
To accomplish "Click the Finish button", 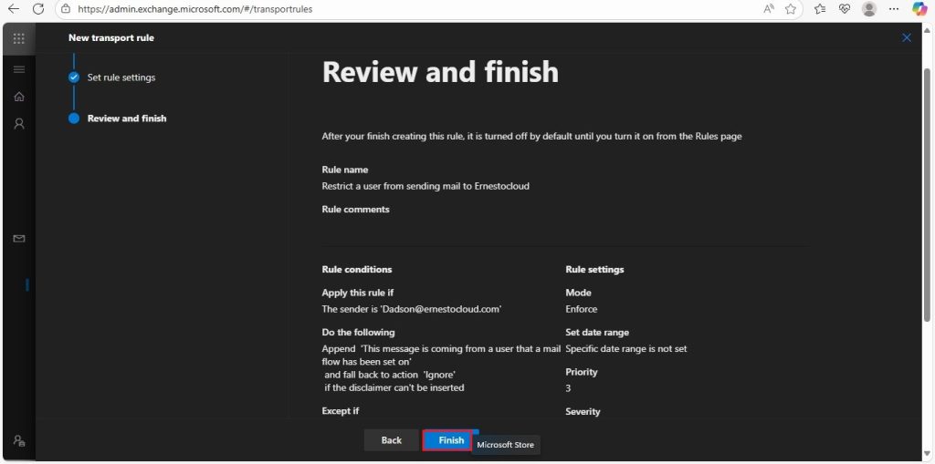I will tap(451, 440).
